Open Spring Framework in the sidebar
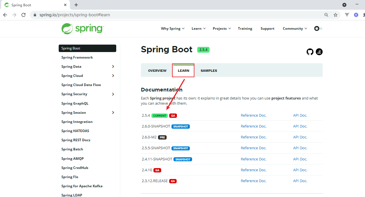This screenshot has height=197, width=365. [77, 57]
